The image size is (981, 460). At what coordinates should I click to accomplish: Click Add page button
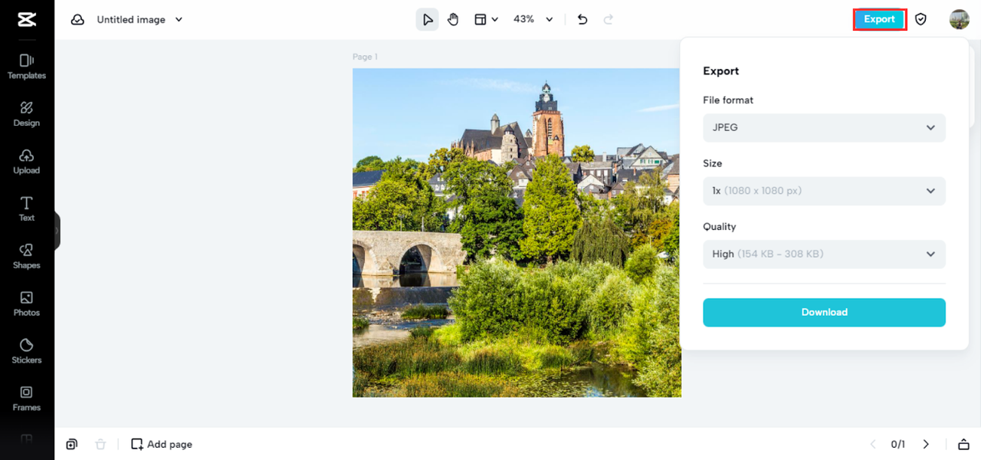162,444
